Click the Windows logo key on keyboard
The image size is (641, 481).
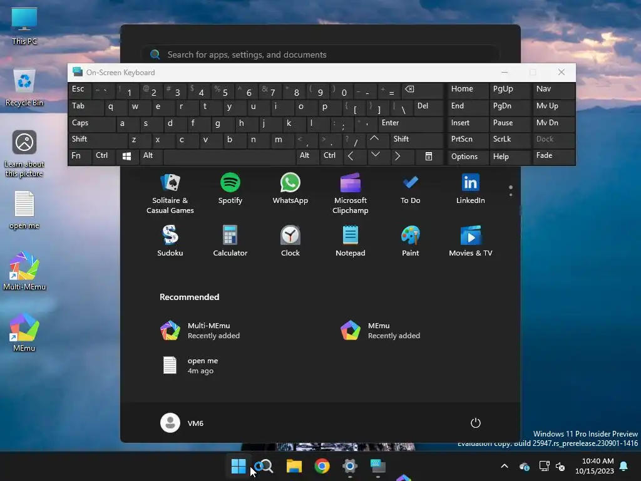tap(126, 156)
